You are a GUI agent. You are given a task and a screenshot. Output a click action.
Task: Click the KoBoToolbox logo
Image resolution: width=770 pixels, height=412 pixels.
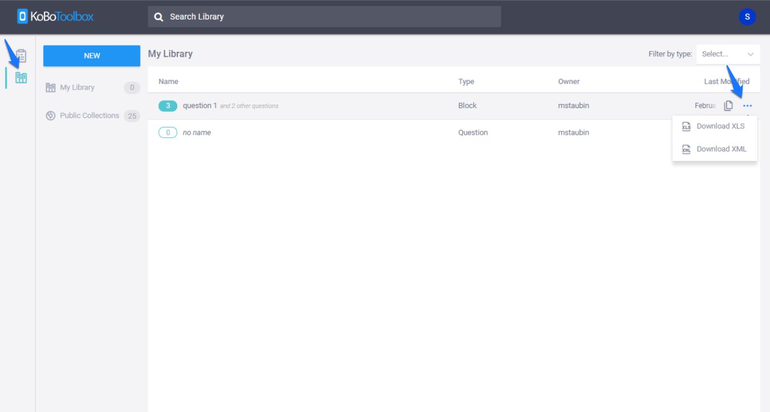click(55, 17)
